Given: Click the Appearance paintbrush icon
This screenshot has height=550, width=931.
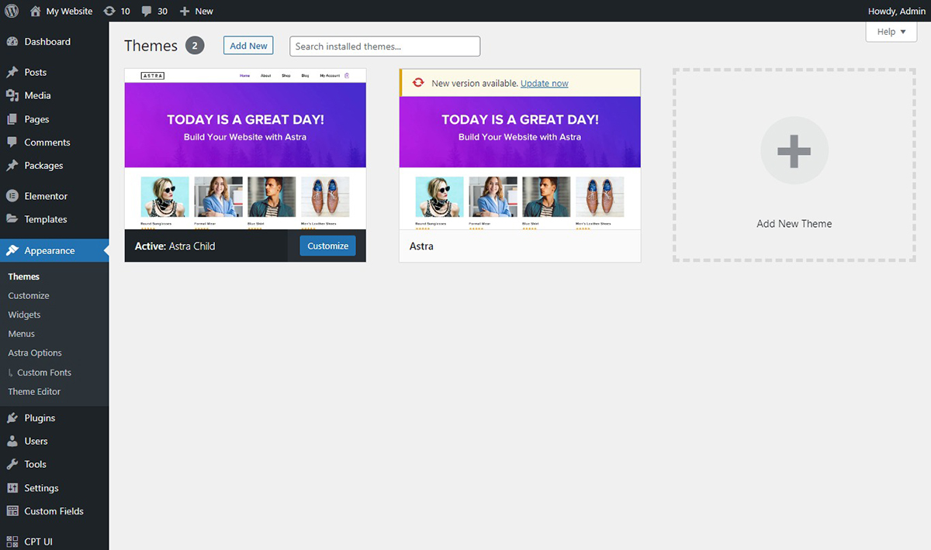Looking at the screenshot, I should pos(12,251).
